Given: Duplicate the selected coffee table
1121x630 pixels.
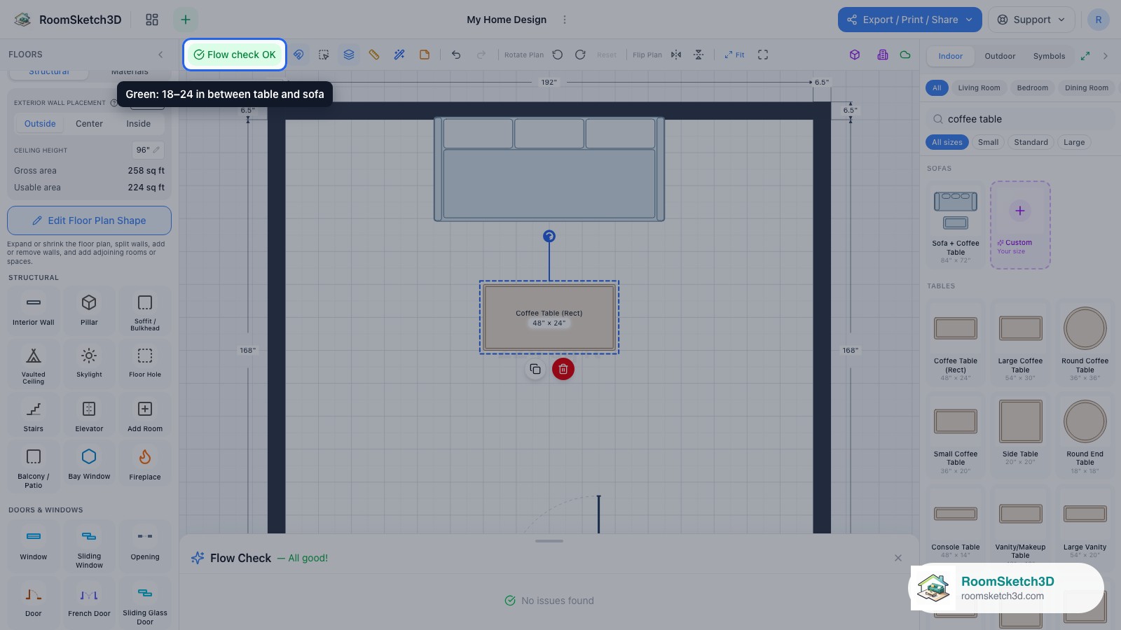Looking at the screenshot, I should pos(535,369).
